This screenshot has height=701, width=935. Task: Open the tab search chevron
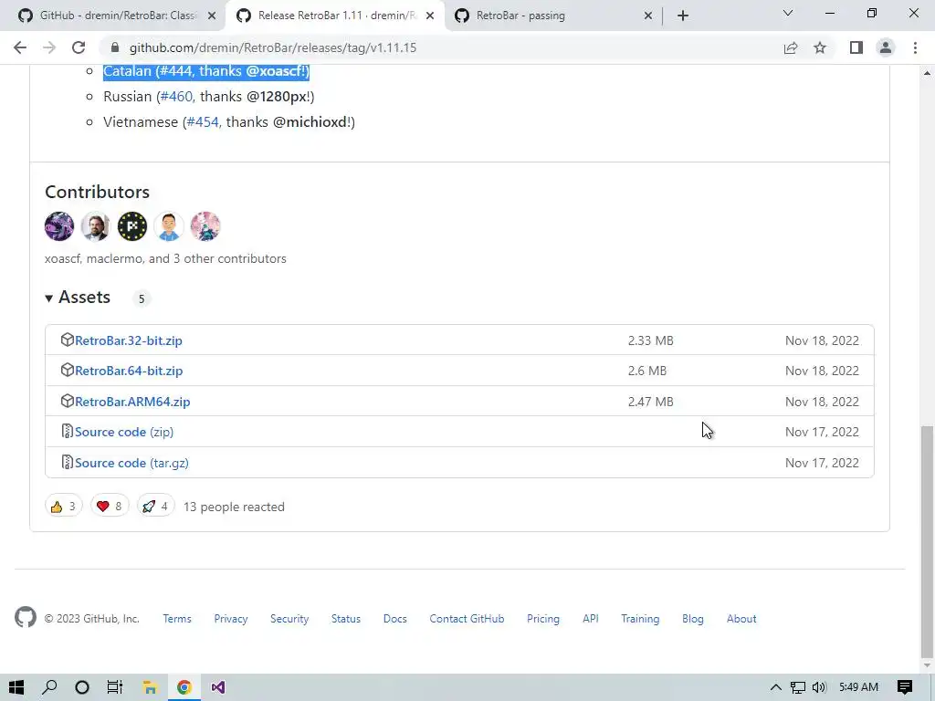[x=788, y=13]
